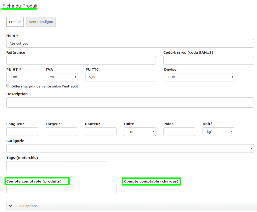Open the dimension Unité dropdown showing cm
The width and height of the screenshot is (257, 212).
click(x=140, y=131)
